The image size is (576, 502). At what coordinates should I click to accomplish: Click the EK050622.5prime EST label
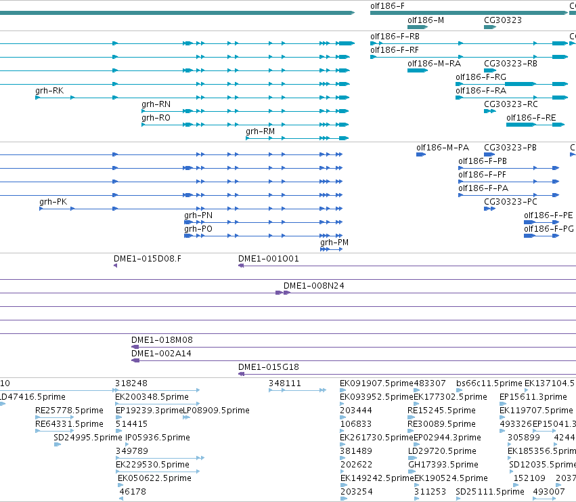(154, 478)
